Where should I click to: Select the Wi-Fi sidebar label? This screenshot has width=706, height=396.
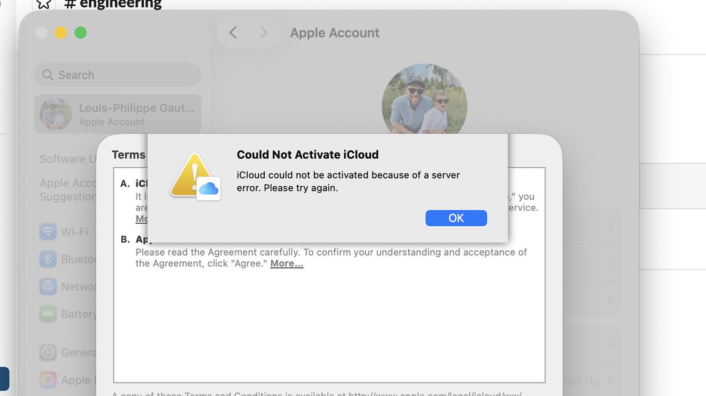(75, 231)
